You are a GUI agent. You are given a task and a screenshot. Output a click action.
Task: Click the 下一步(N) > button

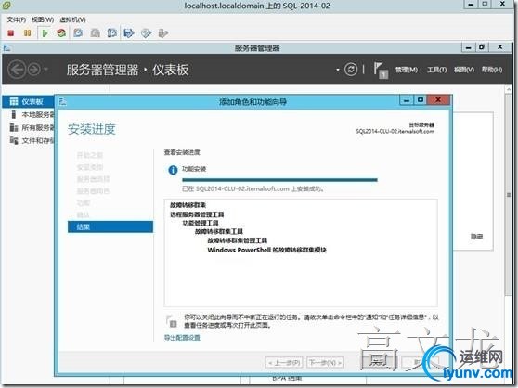point(326,363)
